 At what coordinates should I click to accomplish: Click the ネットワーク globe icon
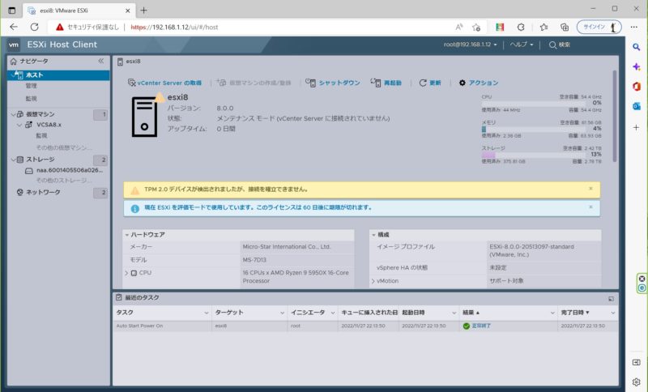click(19, 192)
